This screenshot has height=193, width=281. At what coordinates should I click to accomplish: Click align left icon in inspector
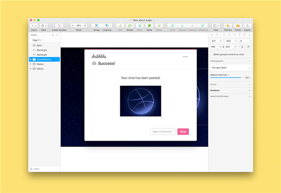pyautogui.click(x=224, y=34)
